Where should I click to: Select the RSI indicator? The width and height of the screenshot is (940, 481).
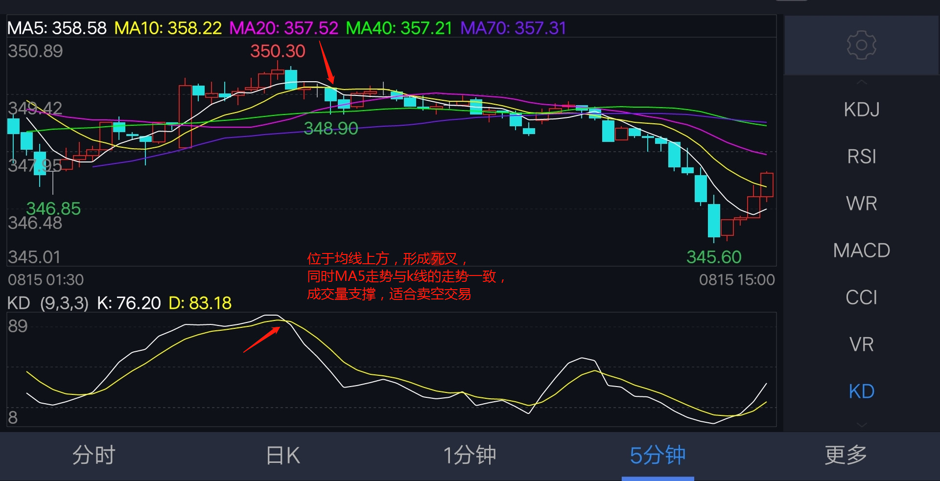point(861,156)
